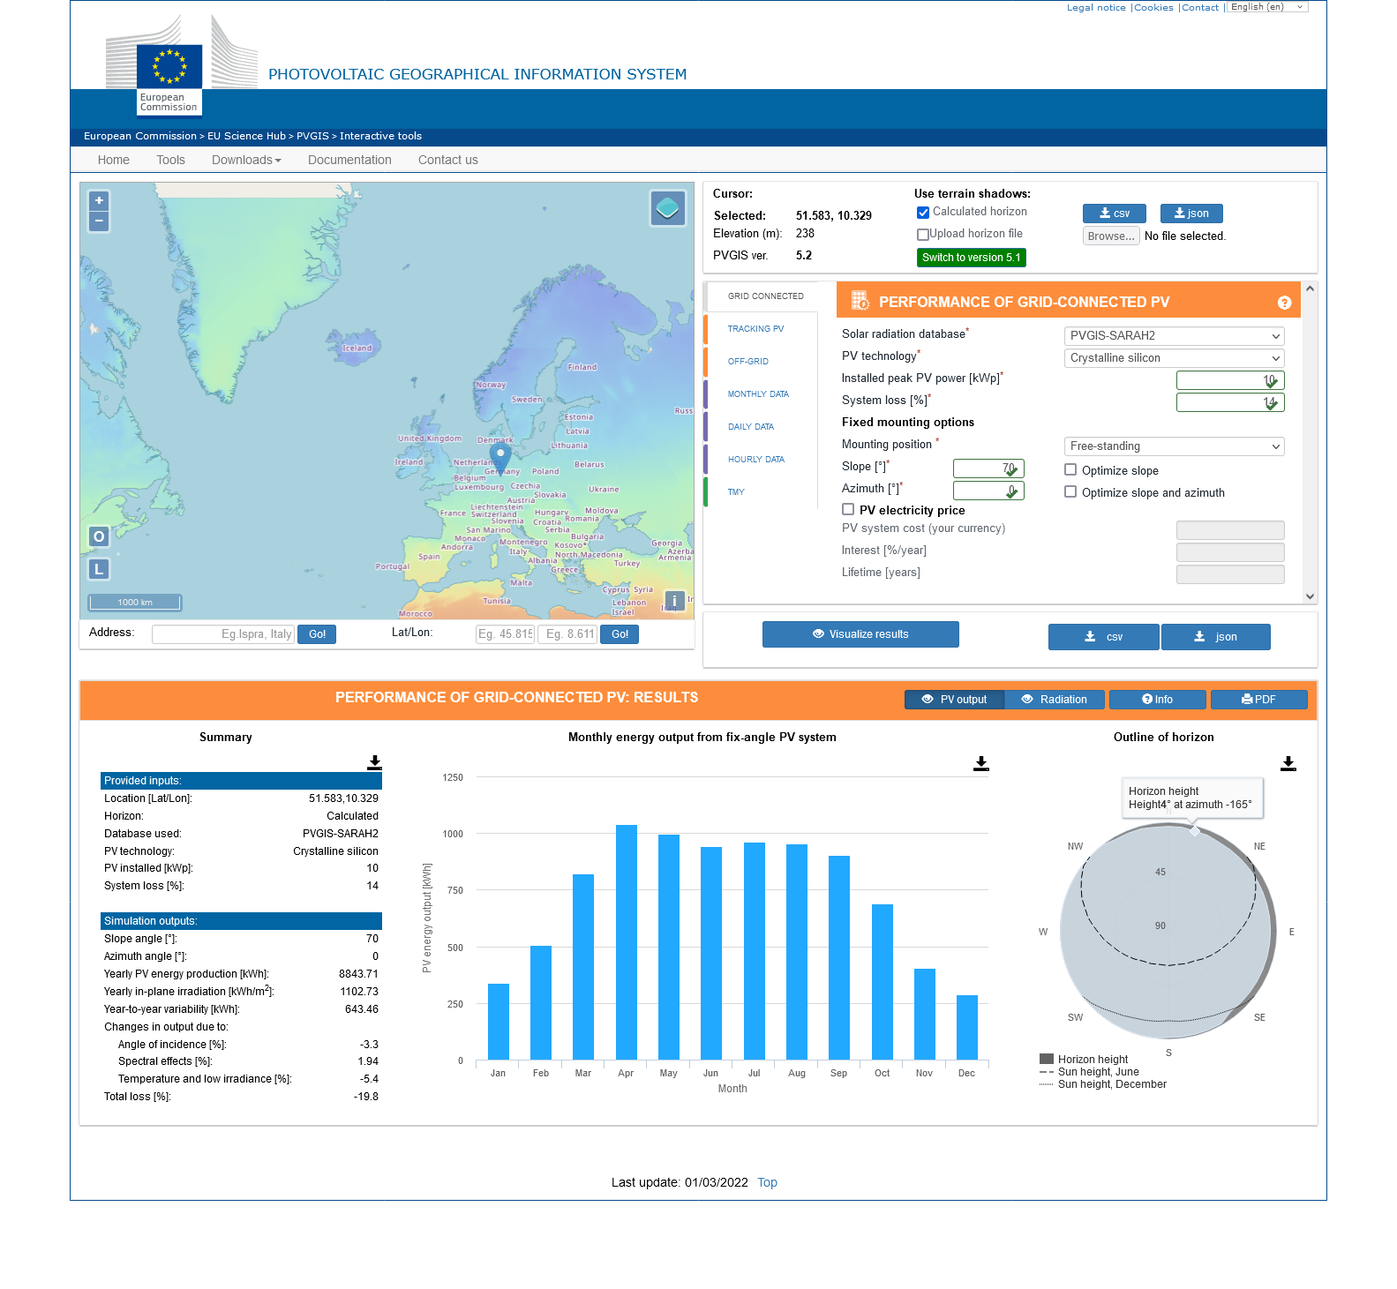This screenshot has width=1397, height=1289.
Task: Open the map layers switcher
Action: pyautogui.click(x=668, y=208)
